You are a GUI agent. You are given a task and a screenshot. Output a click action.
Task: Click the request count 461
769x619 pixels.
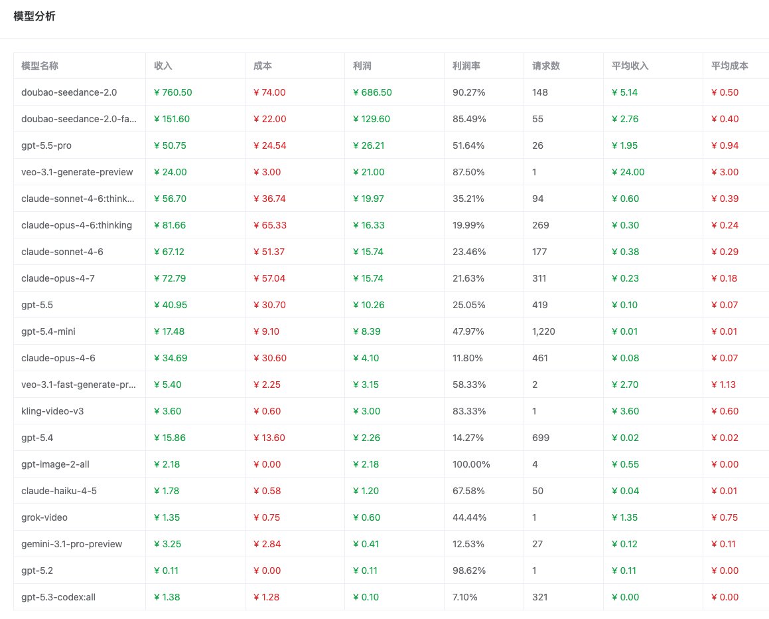[x=540, y=358]
